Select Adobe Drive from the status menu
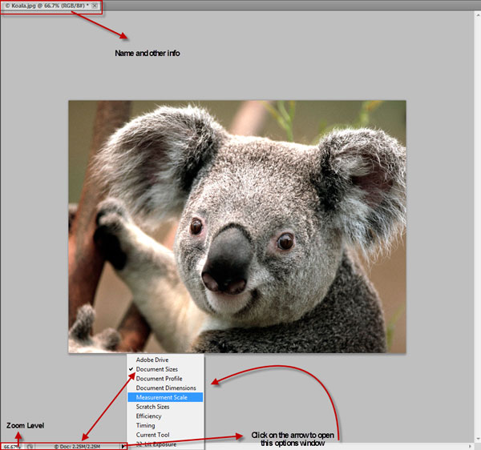481x450 pixels. (152, 360)
